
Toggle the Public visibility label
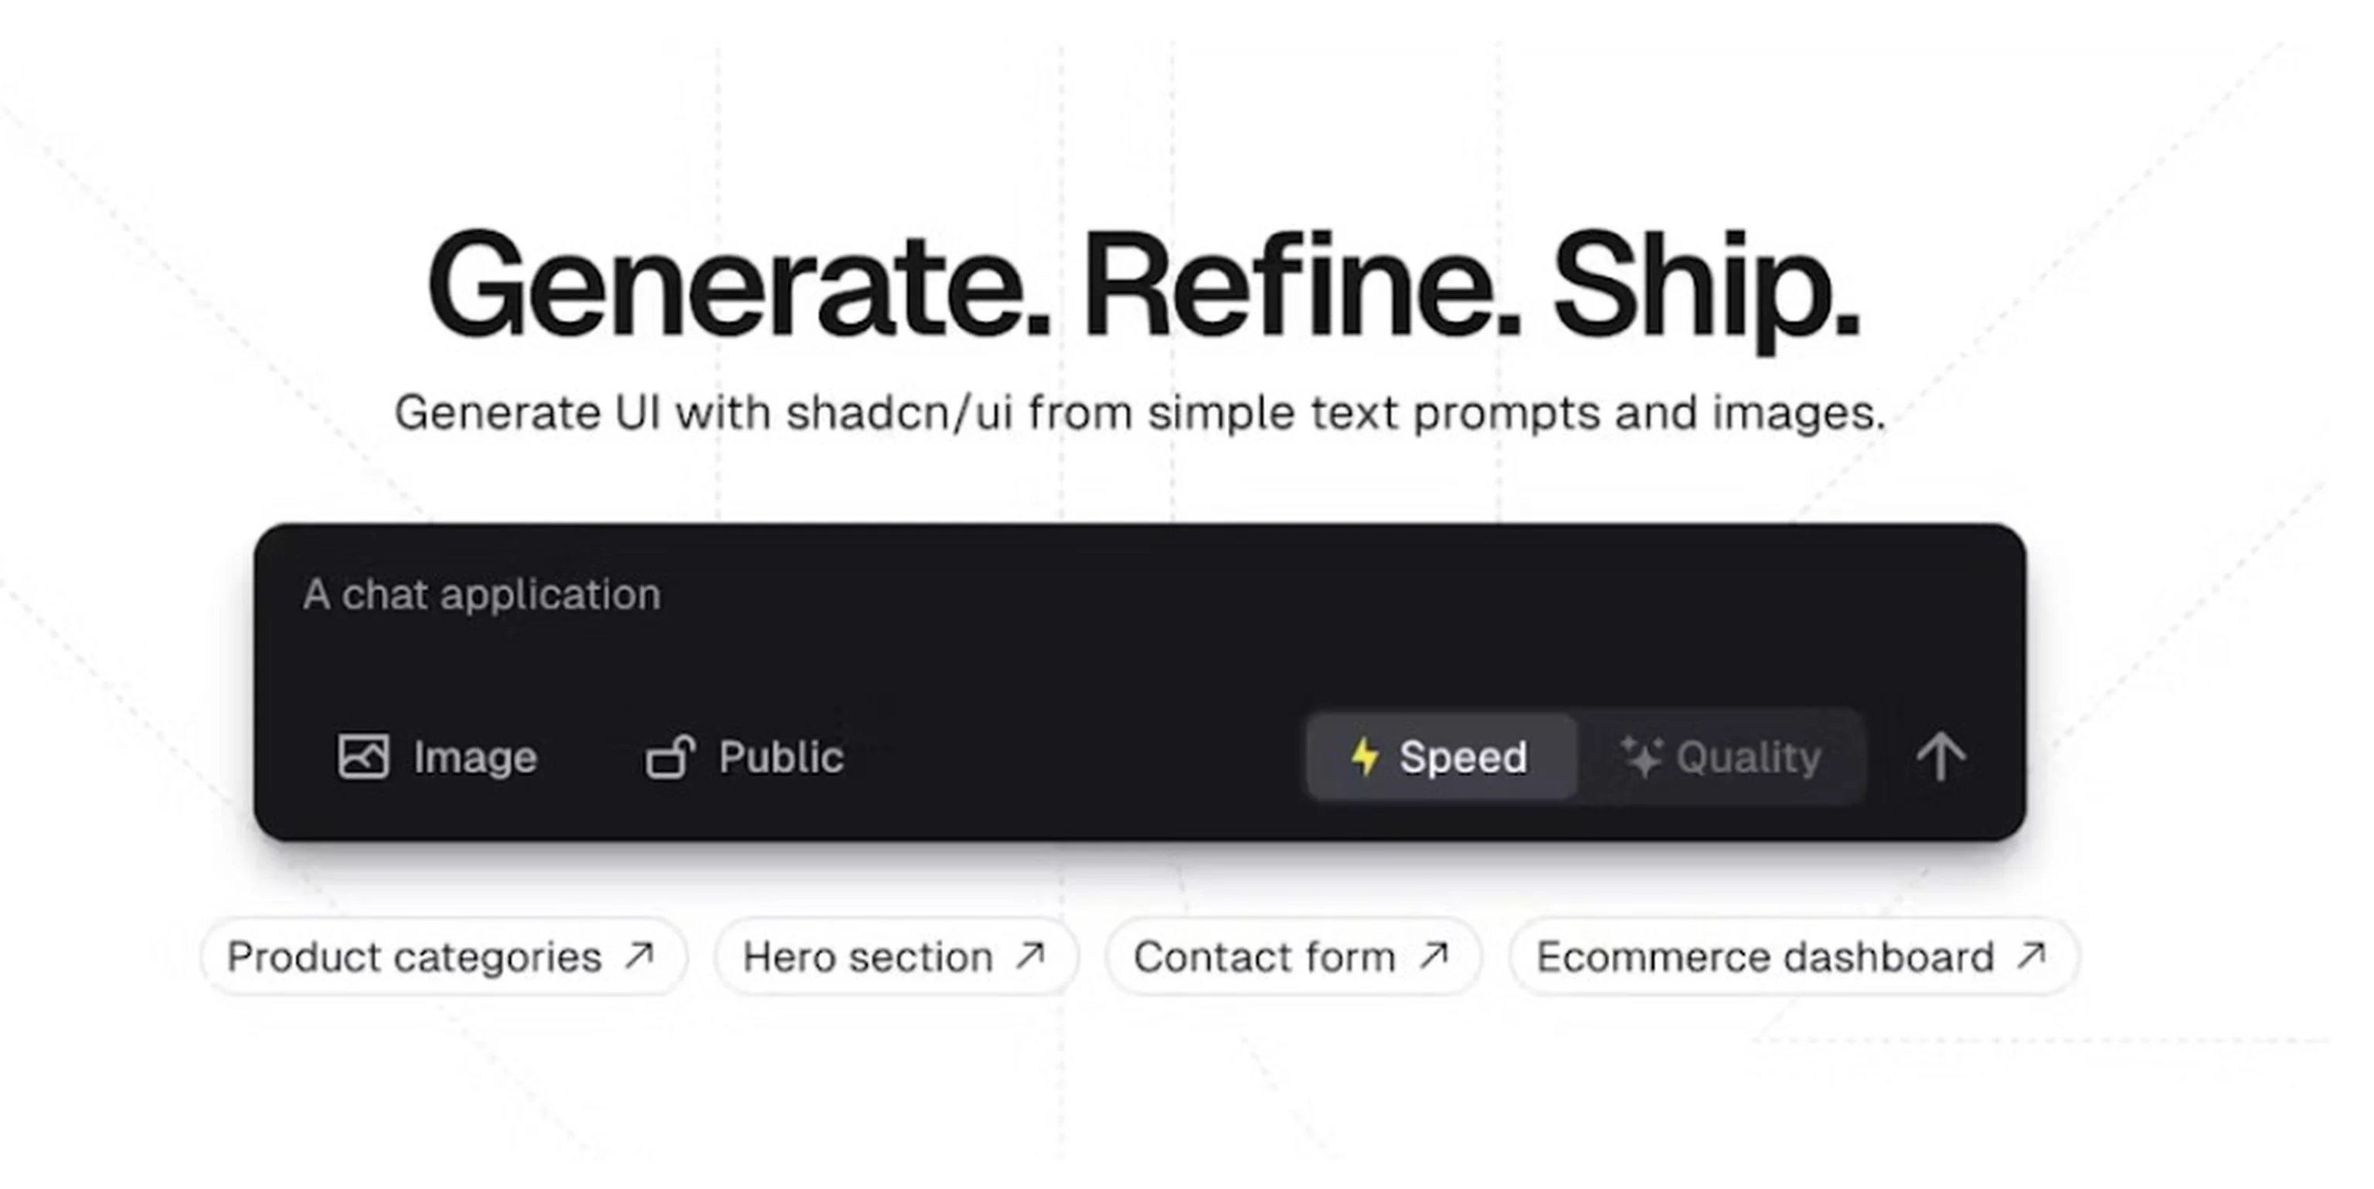click(781, 757)
